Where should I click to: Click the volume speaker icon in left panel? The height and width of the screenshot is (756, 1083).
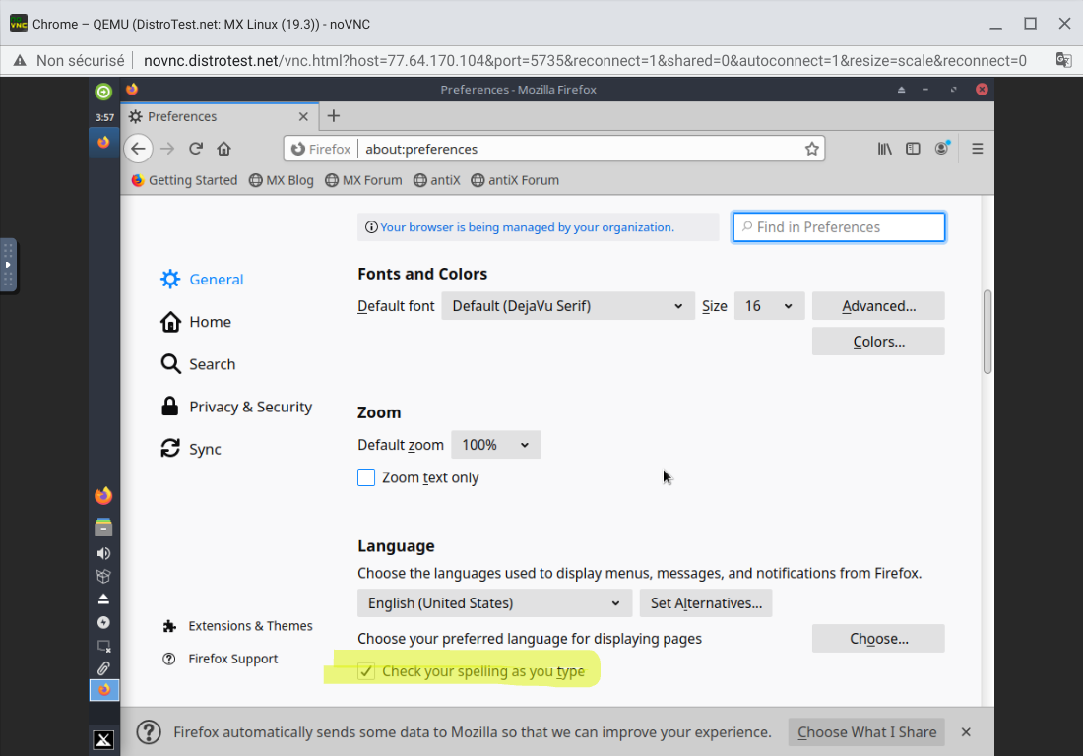[x=103, y=553]
